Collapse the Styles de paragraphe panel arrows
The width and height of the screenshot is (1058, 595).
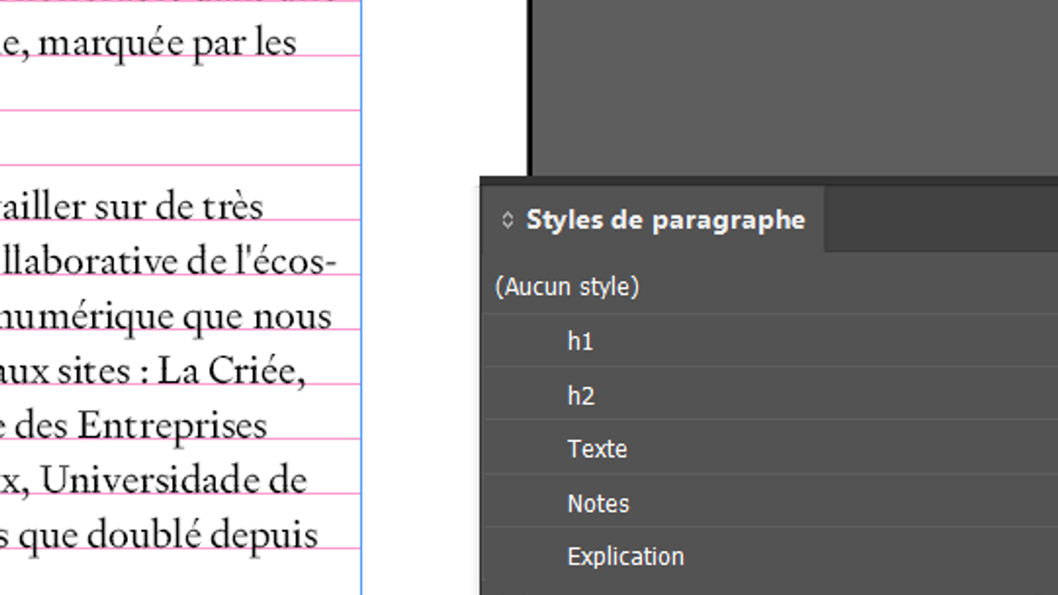pos(508,220)
